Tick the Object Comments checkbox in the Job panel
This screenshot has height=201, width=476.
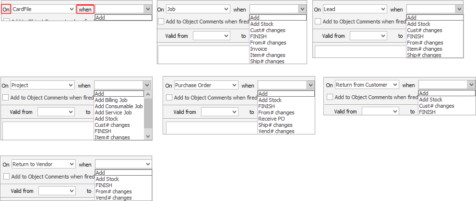pos(161,22)
